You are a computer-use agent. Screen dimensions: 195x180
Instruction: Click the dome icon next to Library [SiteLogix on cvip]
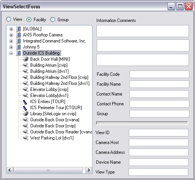tap(25, 114)
